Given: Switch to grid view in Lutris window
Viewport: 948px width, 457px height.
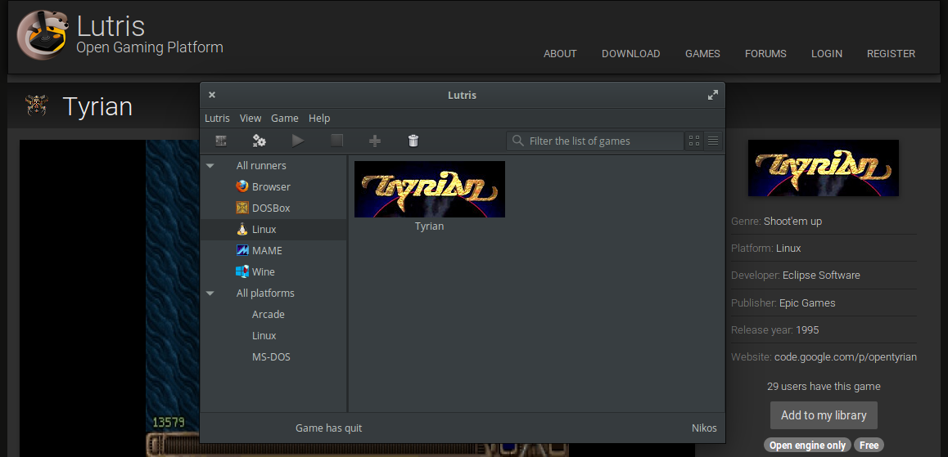Looking at the screenshot, I should [x=694, y=141].
